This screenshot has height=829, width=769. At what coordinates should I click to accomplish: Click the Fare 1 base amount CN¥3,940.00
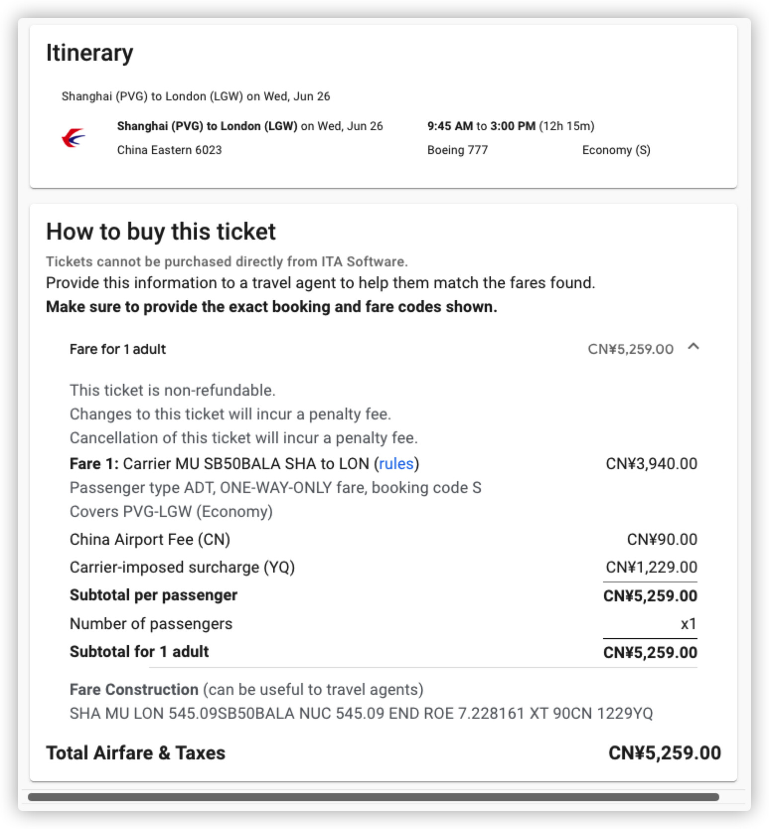pos(651,464)
